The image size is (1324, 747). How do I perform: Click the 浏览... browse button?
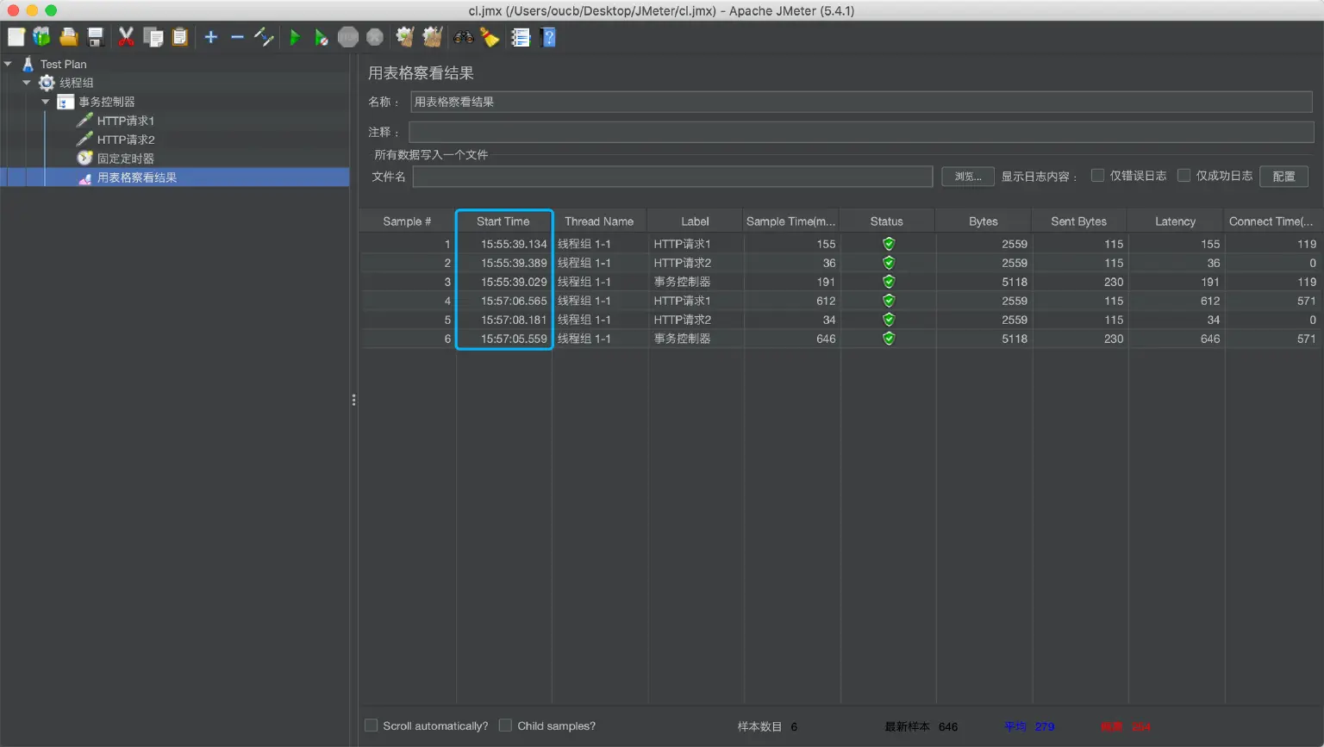[967, 177]
